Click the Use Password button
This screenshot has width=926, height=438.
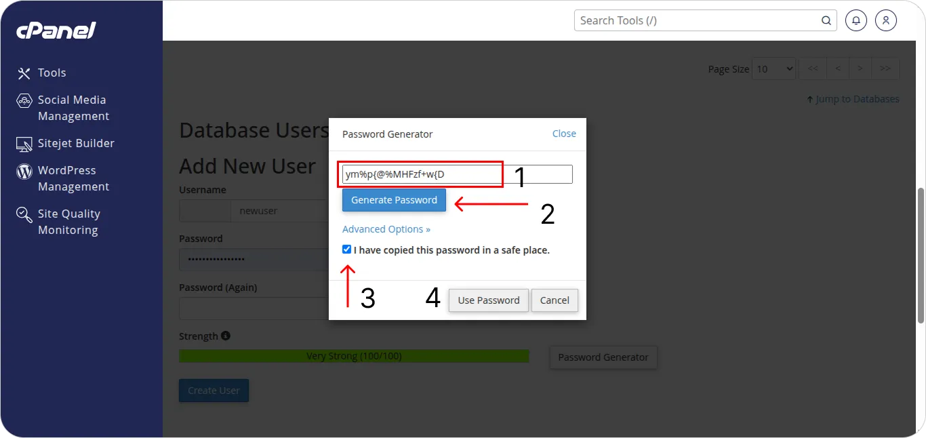click(488, 300)
